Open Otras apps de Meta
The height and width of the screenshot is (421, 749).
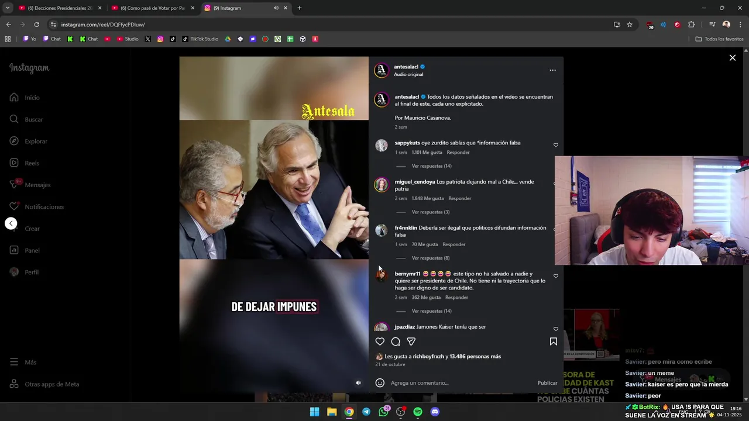point(44,384)
